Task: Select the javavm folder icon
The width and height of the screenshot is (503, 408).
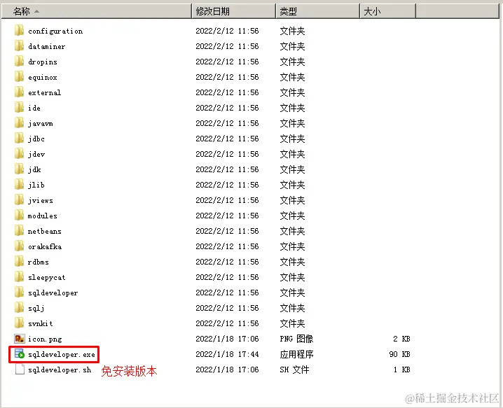Action: 19,122
